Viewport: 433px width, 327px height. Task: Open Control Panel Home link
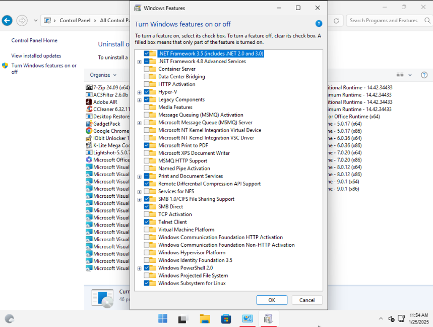(34, 40)
